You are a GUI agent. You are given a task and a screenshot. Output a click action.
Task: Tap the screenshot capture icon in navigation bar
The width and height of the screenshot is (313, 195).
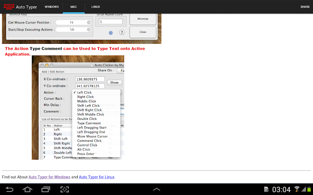(x=64, y=189)
